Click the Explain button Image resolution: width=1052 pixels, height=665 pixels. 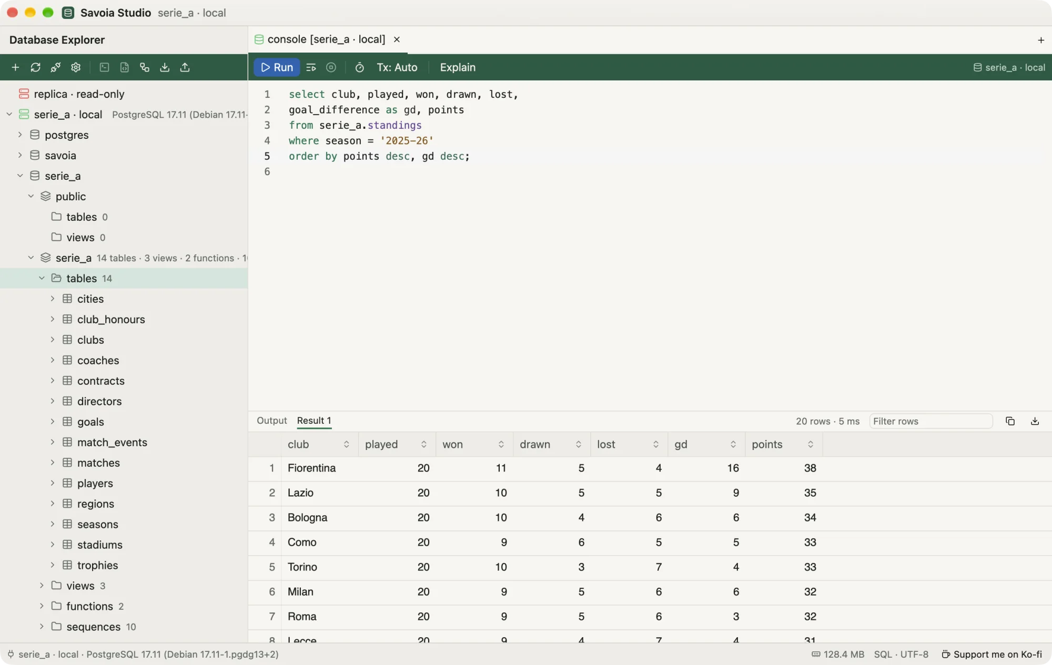[x=458, y=67]
